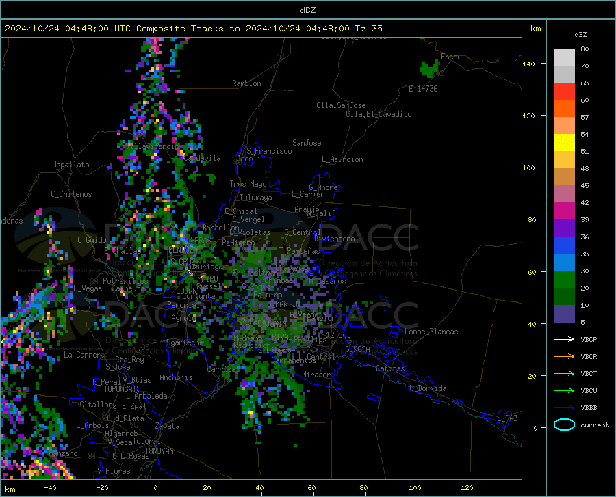616x497 pixels.
Task: Click the 12_Oct place label
Action: coord(338,334)
